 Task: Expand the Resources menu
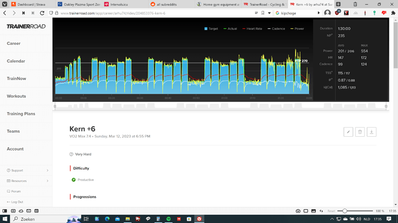pyautogui.click(x=28, y=181)
